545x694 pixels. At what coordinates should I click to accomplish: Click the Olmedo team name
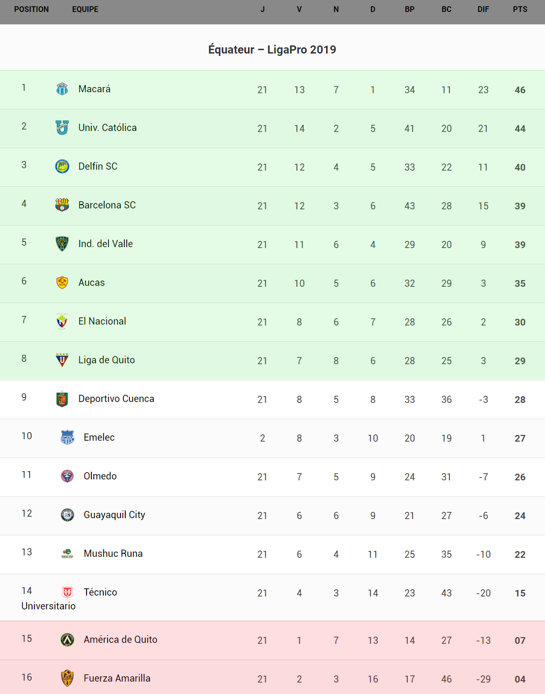(x=100, y=476)
